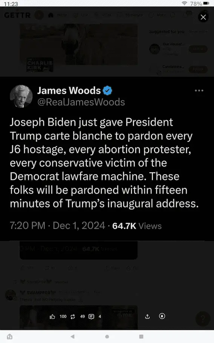Open Messages in the top navigation
The image size is (214, 343).
click(x=130, y=15)
